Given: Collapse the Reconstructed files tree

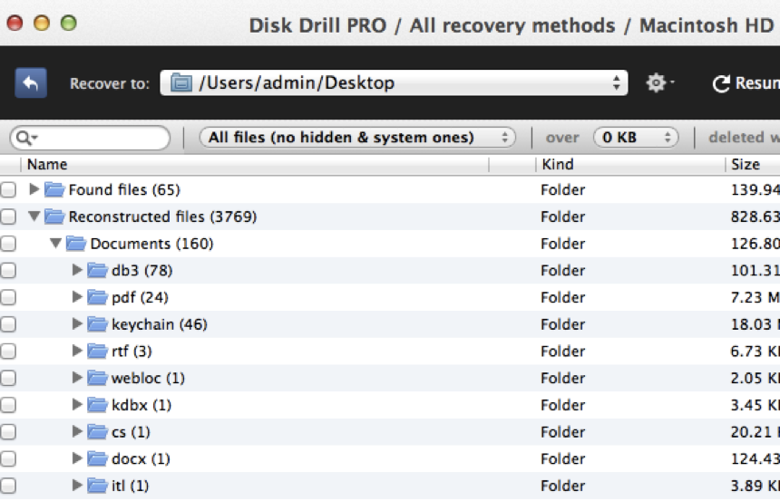Looking at the screenshot, I should pyautogui.click(x=34, y=217).
